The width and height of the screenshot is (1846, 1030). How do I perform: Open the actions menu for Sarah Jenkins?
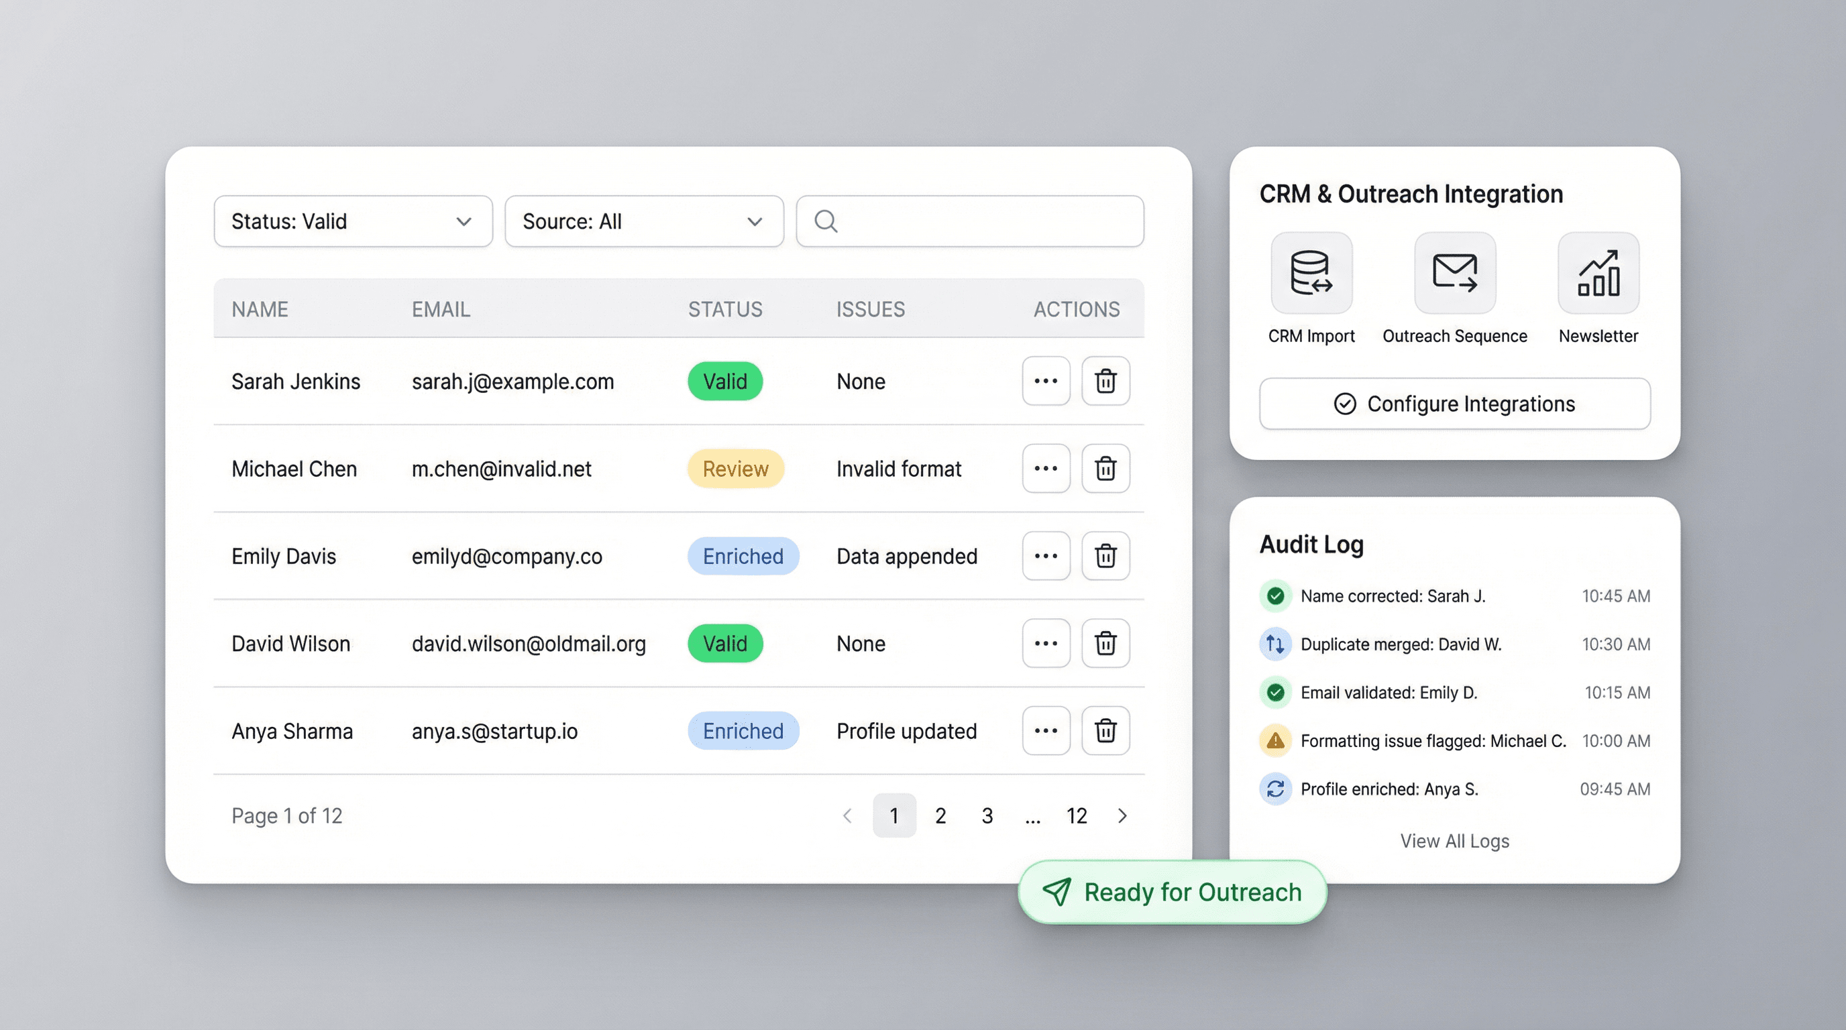coord(1046,381)
